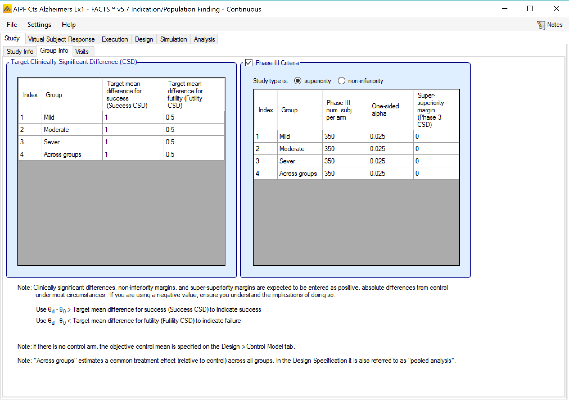The width and height of the screenshot is (569, 401).
Task: Open the Settings menu
Action: [39, 25]
